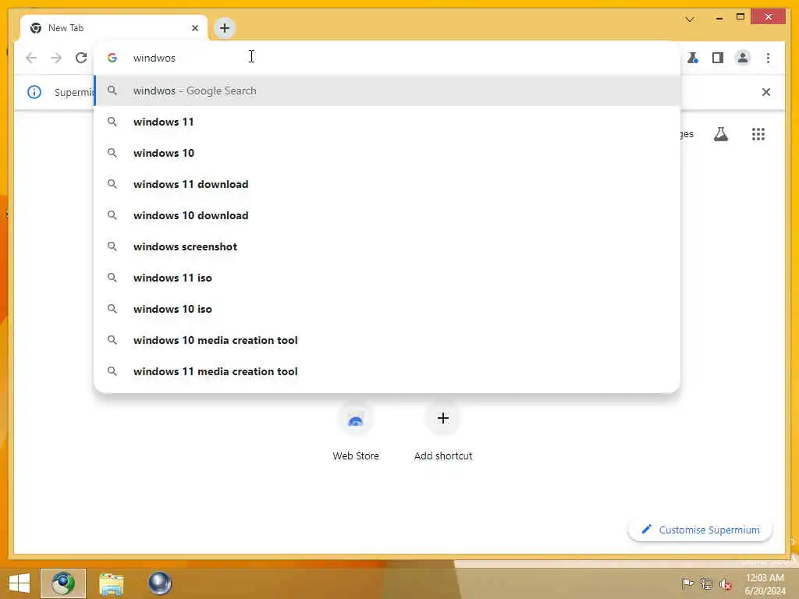Select 'windows screenshot' suggestion

tap(387, 246)
